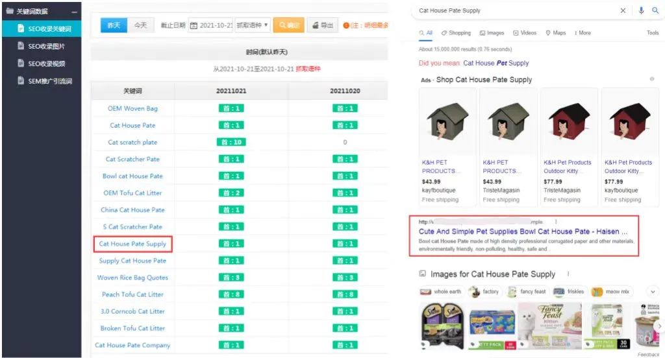Screen dimensions: 665x358
Task: Click the 2021-10-21 date input field
Action: tap(216, 25)
